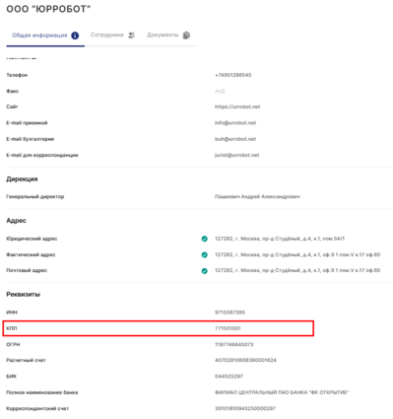Click the info icon on Общая информация tab
This screenshot has width=393, height=419.
pos(75,35)
